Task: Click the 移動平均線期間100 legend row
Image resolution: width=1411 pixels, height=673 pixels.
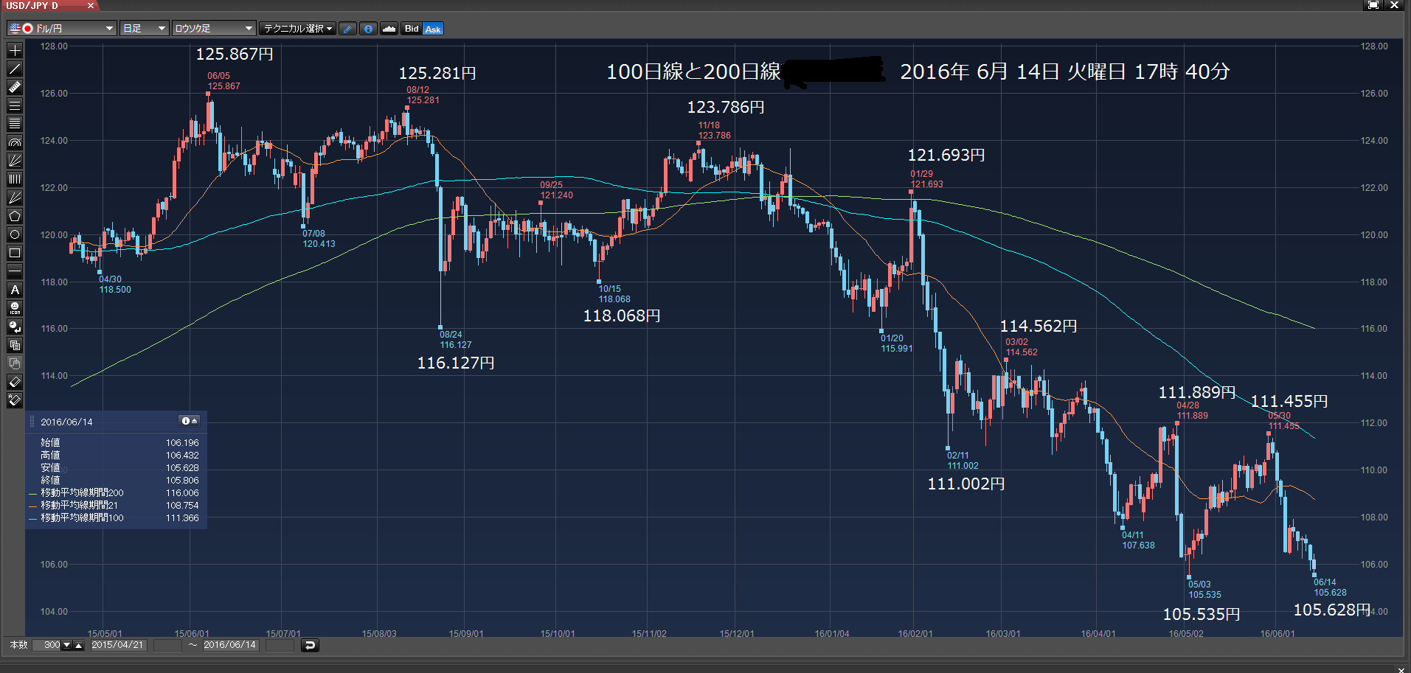Action: 114,518
